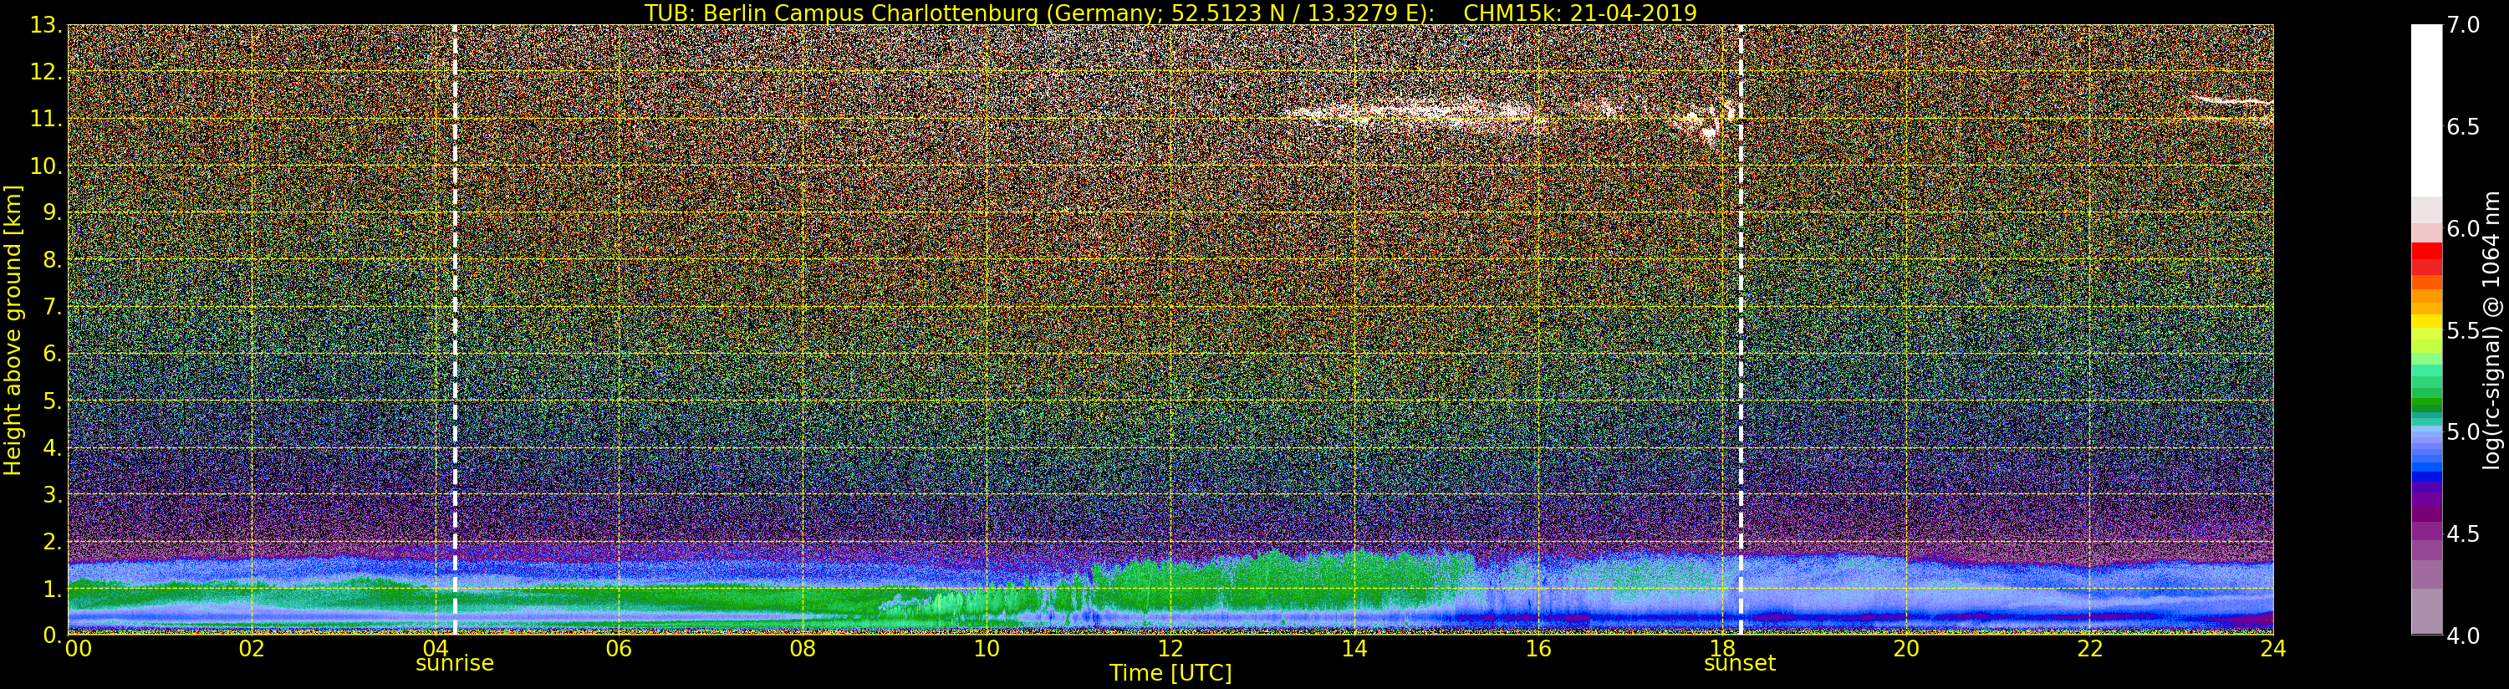Screen dimensions: 2509x689
Task: Click the time axis tick label 16
Action: click(1538, 649)
